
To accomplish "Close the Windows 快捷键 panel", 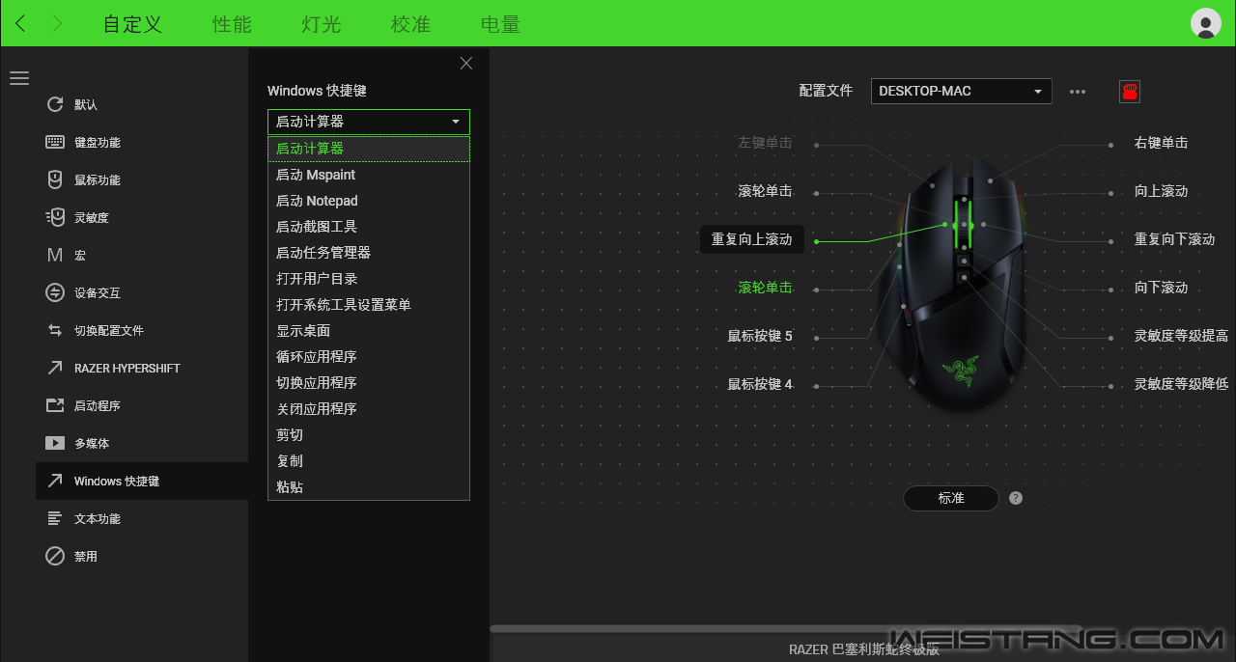I will pyautogui.click(x=466, y=64).
